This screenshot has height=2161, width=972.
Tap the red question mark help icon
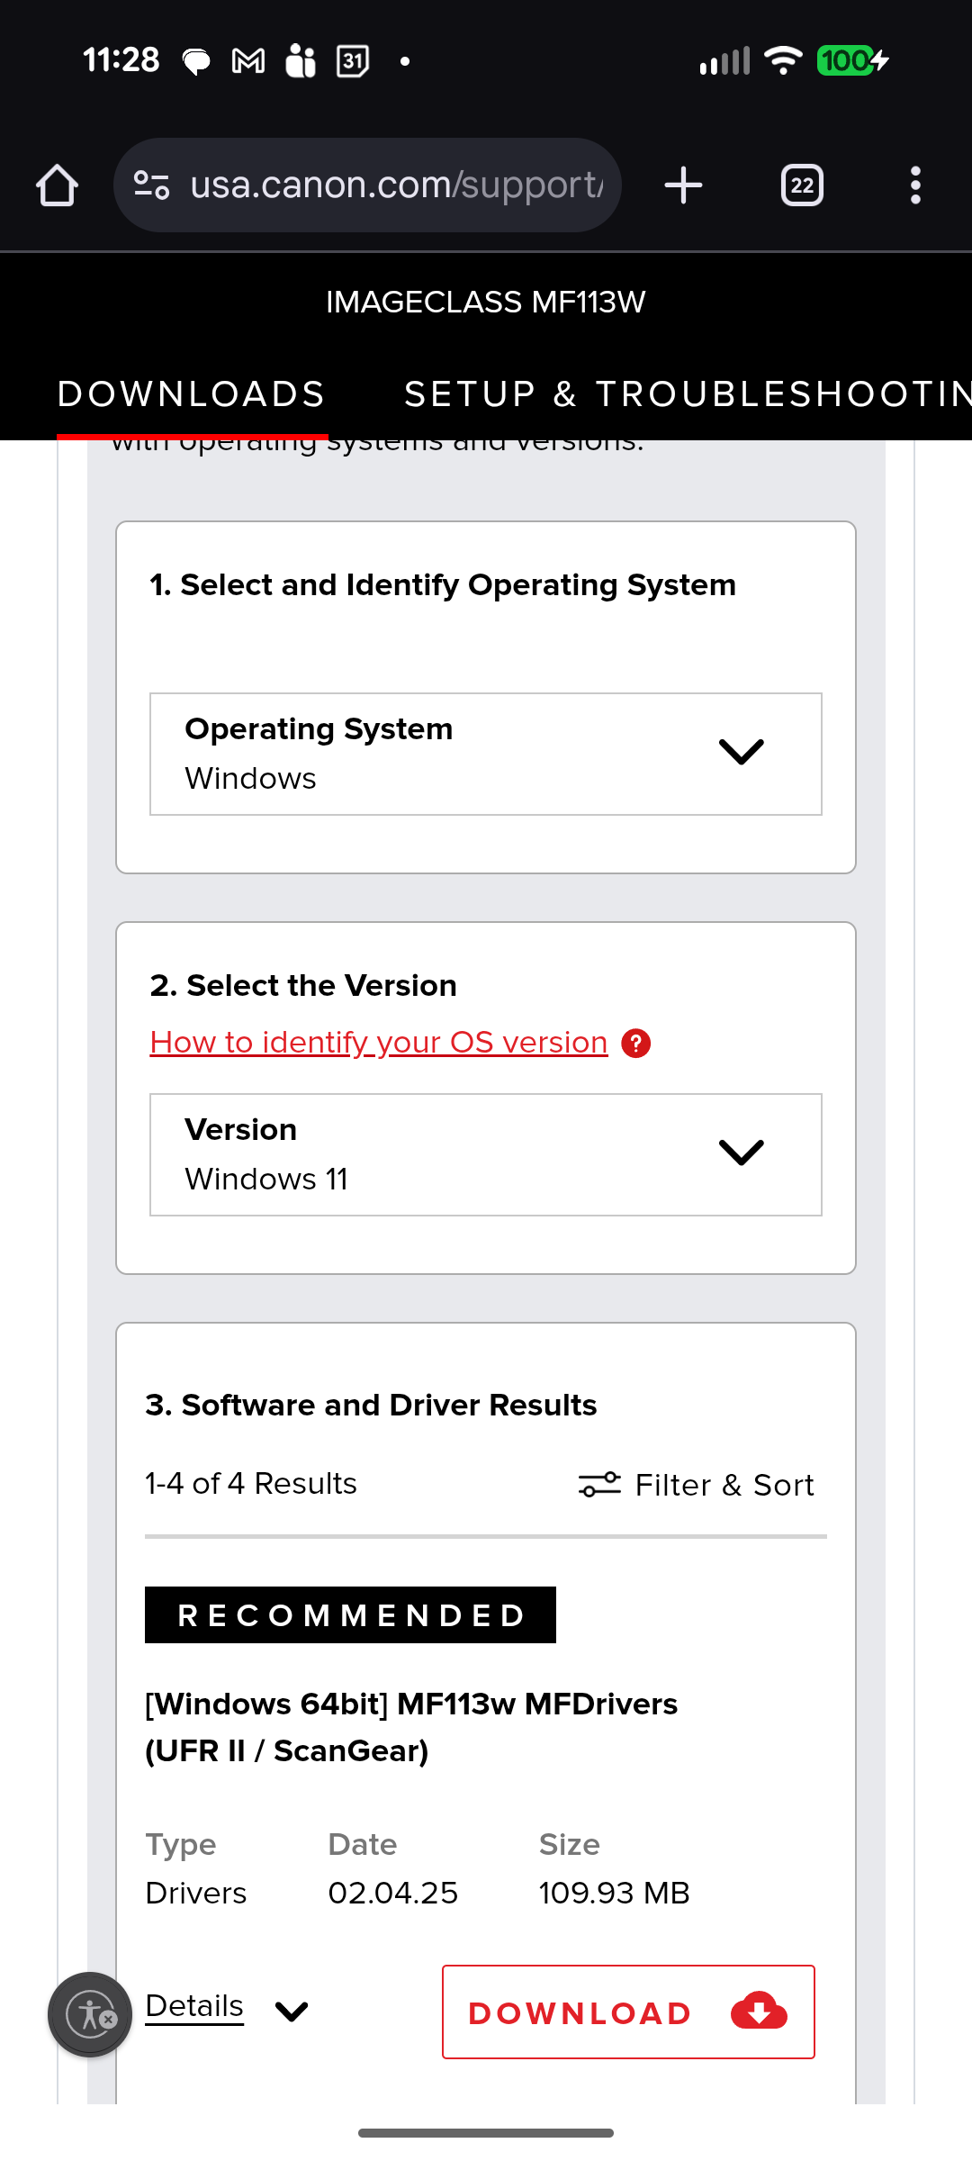pyautogui.click(x=636, y=1044)
